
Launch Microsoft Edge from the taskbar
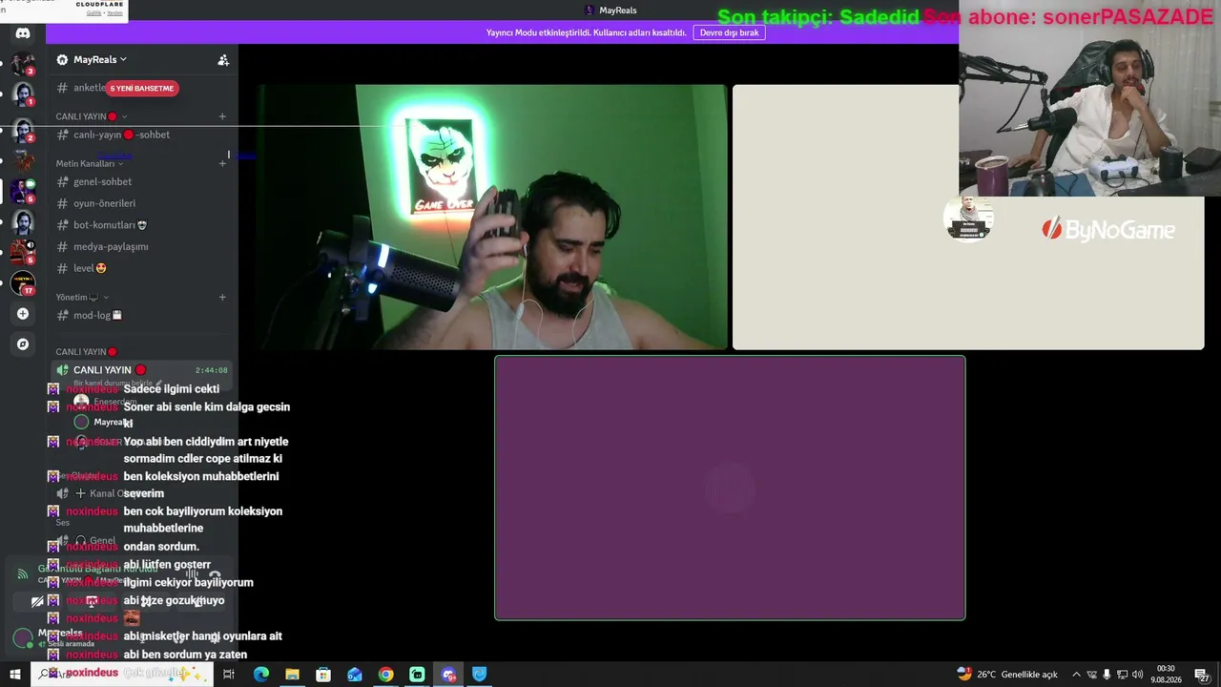(261, 675)
